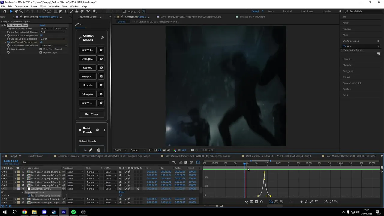Screen dimensions: 384x216
Task: Expand layer 33 properties twirl arrow
Action: [15, 182]
